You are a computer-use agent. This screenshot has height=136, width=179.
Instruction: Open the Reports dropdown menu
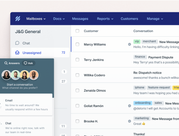click(x=105, y=19)
